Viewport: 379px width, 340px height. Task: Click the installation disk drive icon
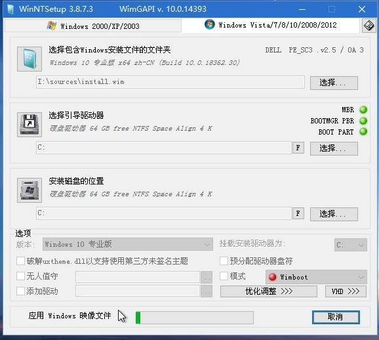[30, 190]
